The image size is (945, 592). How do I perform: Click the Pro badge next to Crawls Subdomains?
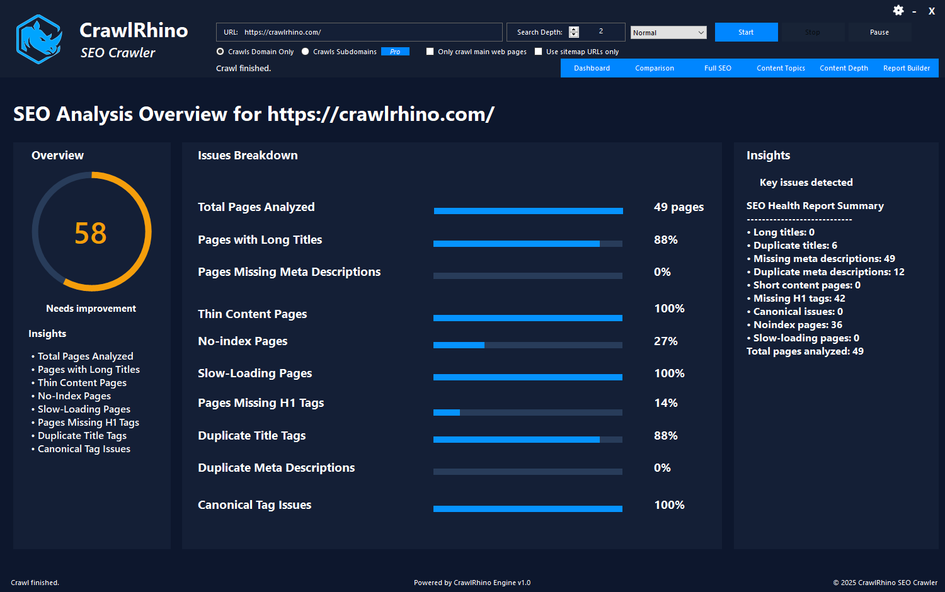click(x=395, y=52)
